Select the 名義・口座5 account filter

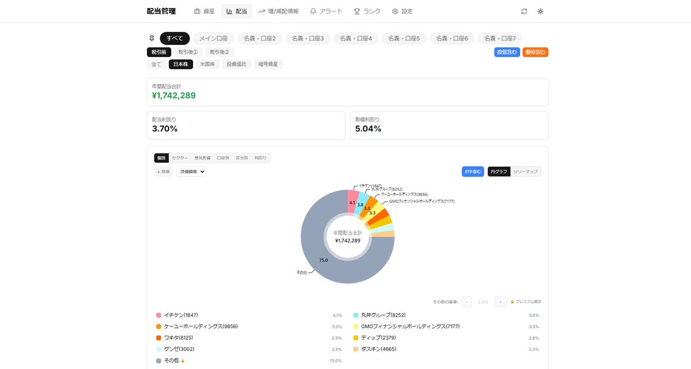click(404, 39)
